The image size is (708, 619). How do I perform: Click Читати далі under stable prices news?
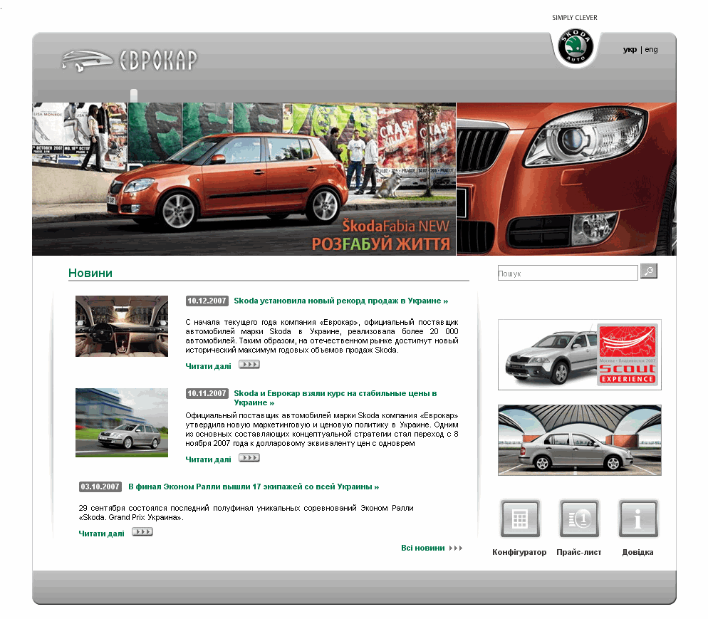coord(208,459)
